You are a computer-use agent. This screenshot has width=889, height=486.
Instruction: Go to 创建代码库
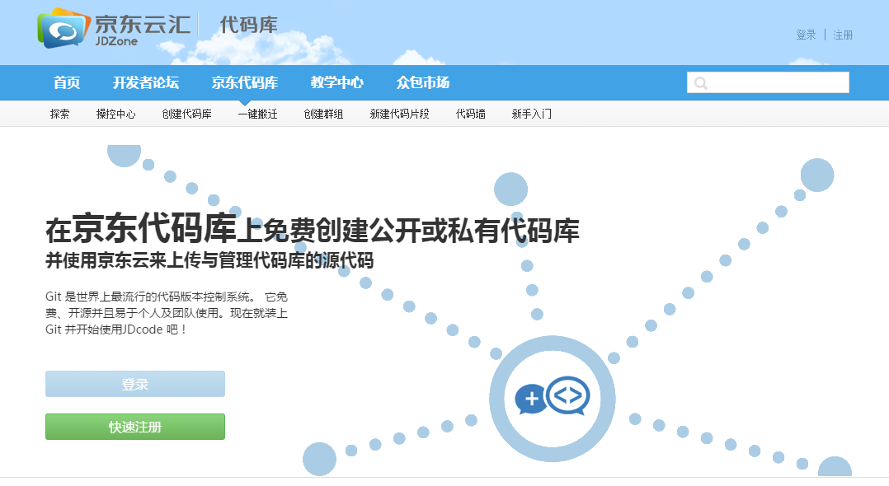tap(187, 114)
